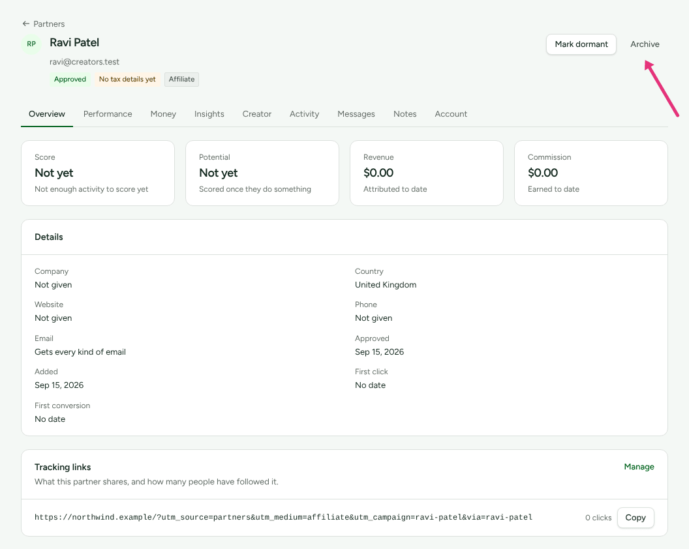Click the No tax details yet badge
Screen dimensions: 689x549
[127, 79]
